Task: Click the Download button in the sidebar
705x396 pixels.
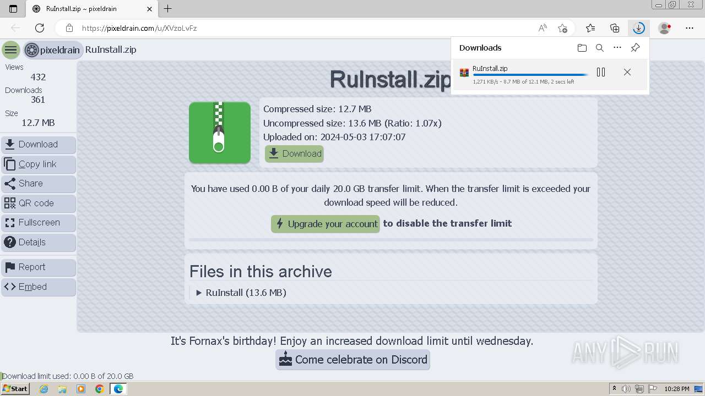Action: click(39, 145)
